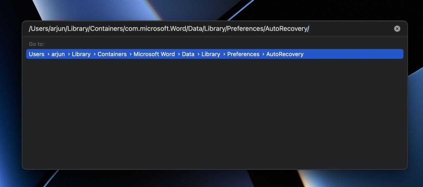
Task: Click AutoRecovery in the typed path text
Action: (286, 29)
